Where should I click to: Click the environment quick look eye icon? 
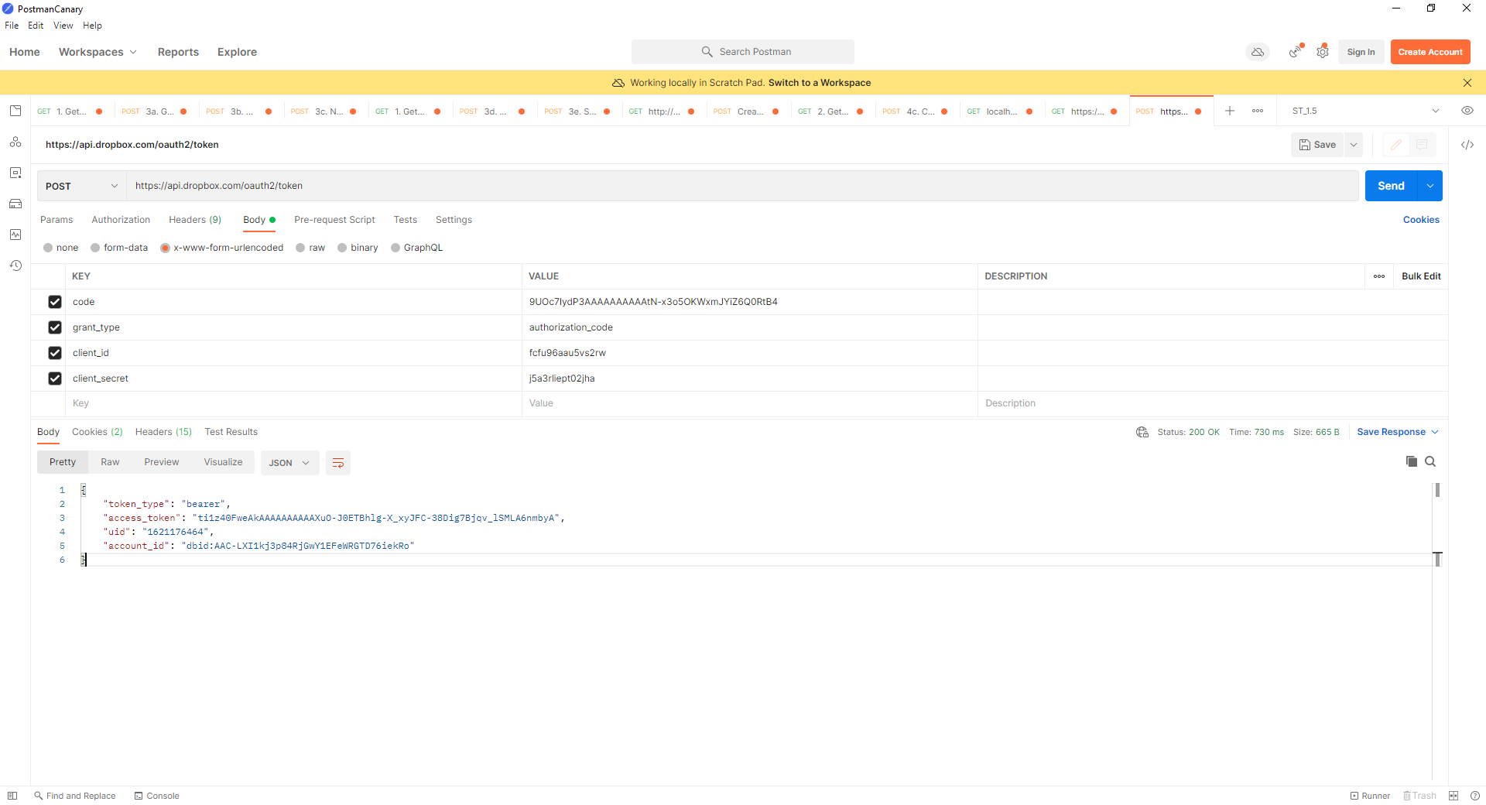tap(1467, 111)
